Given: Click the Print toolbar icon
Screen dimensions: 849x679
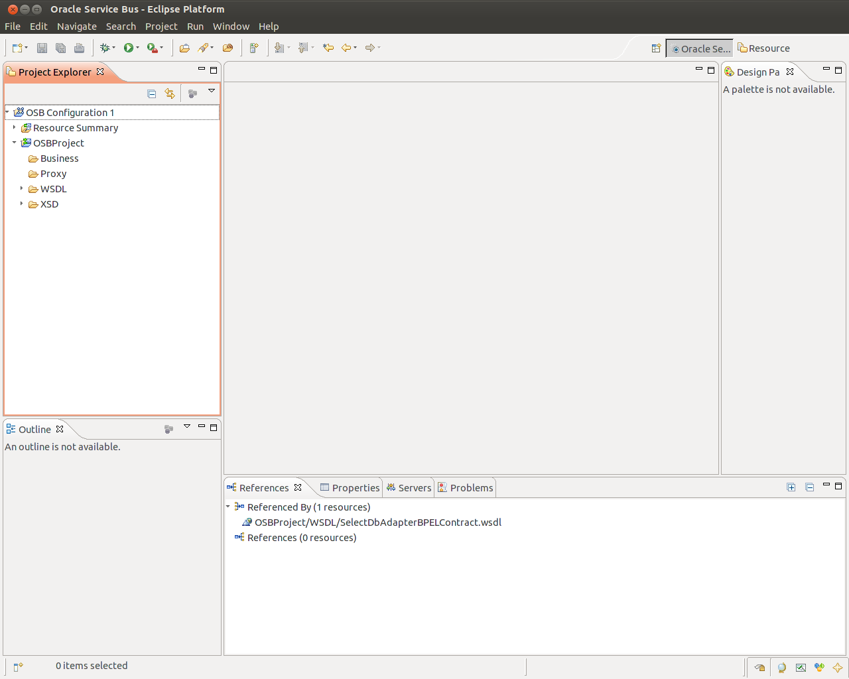Looking at the screenshot, I should point(79,48).
